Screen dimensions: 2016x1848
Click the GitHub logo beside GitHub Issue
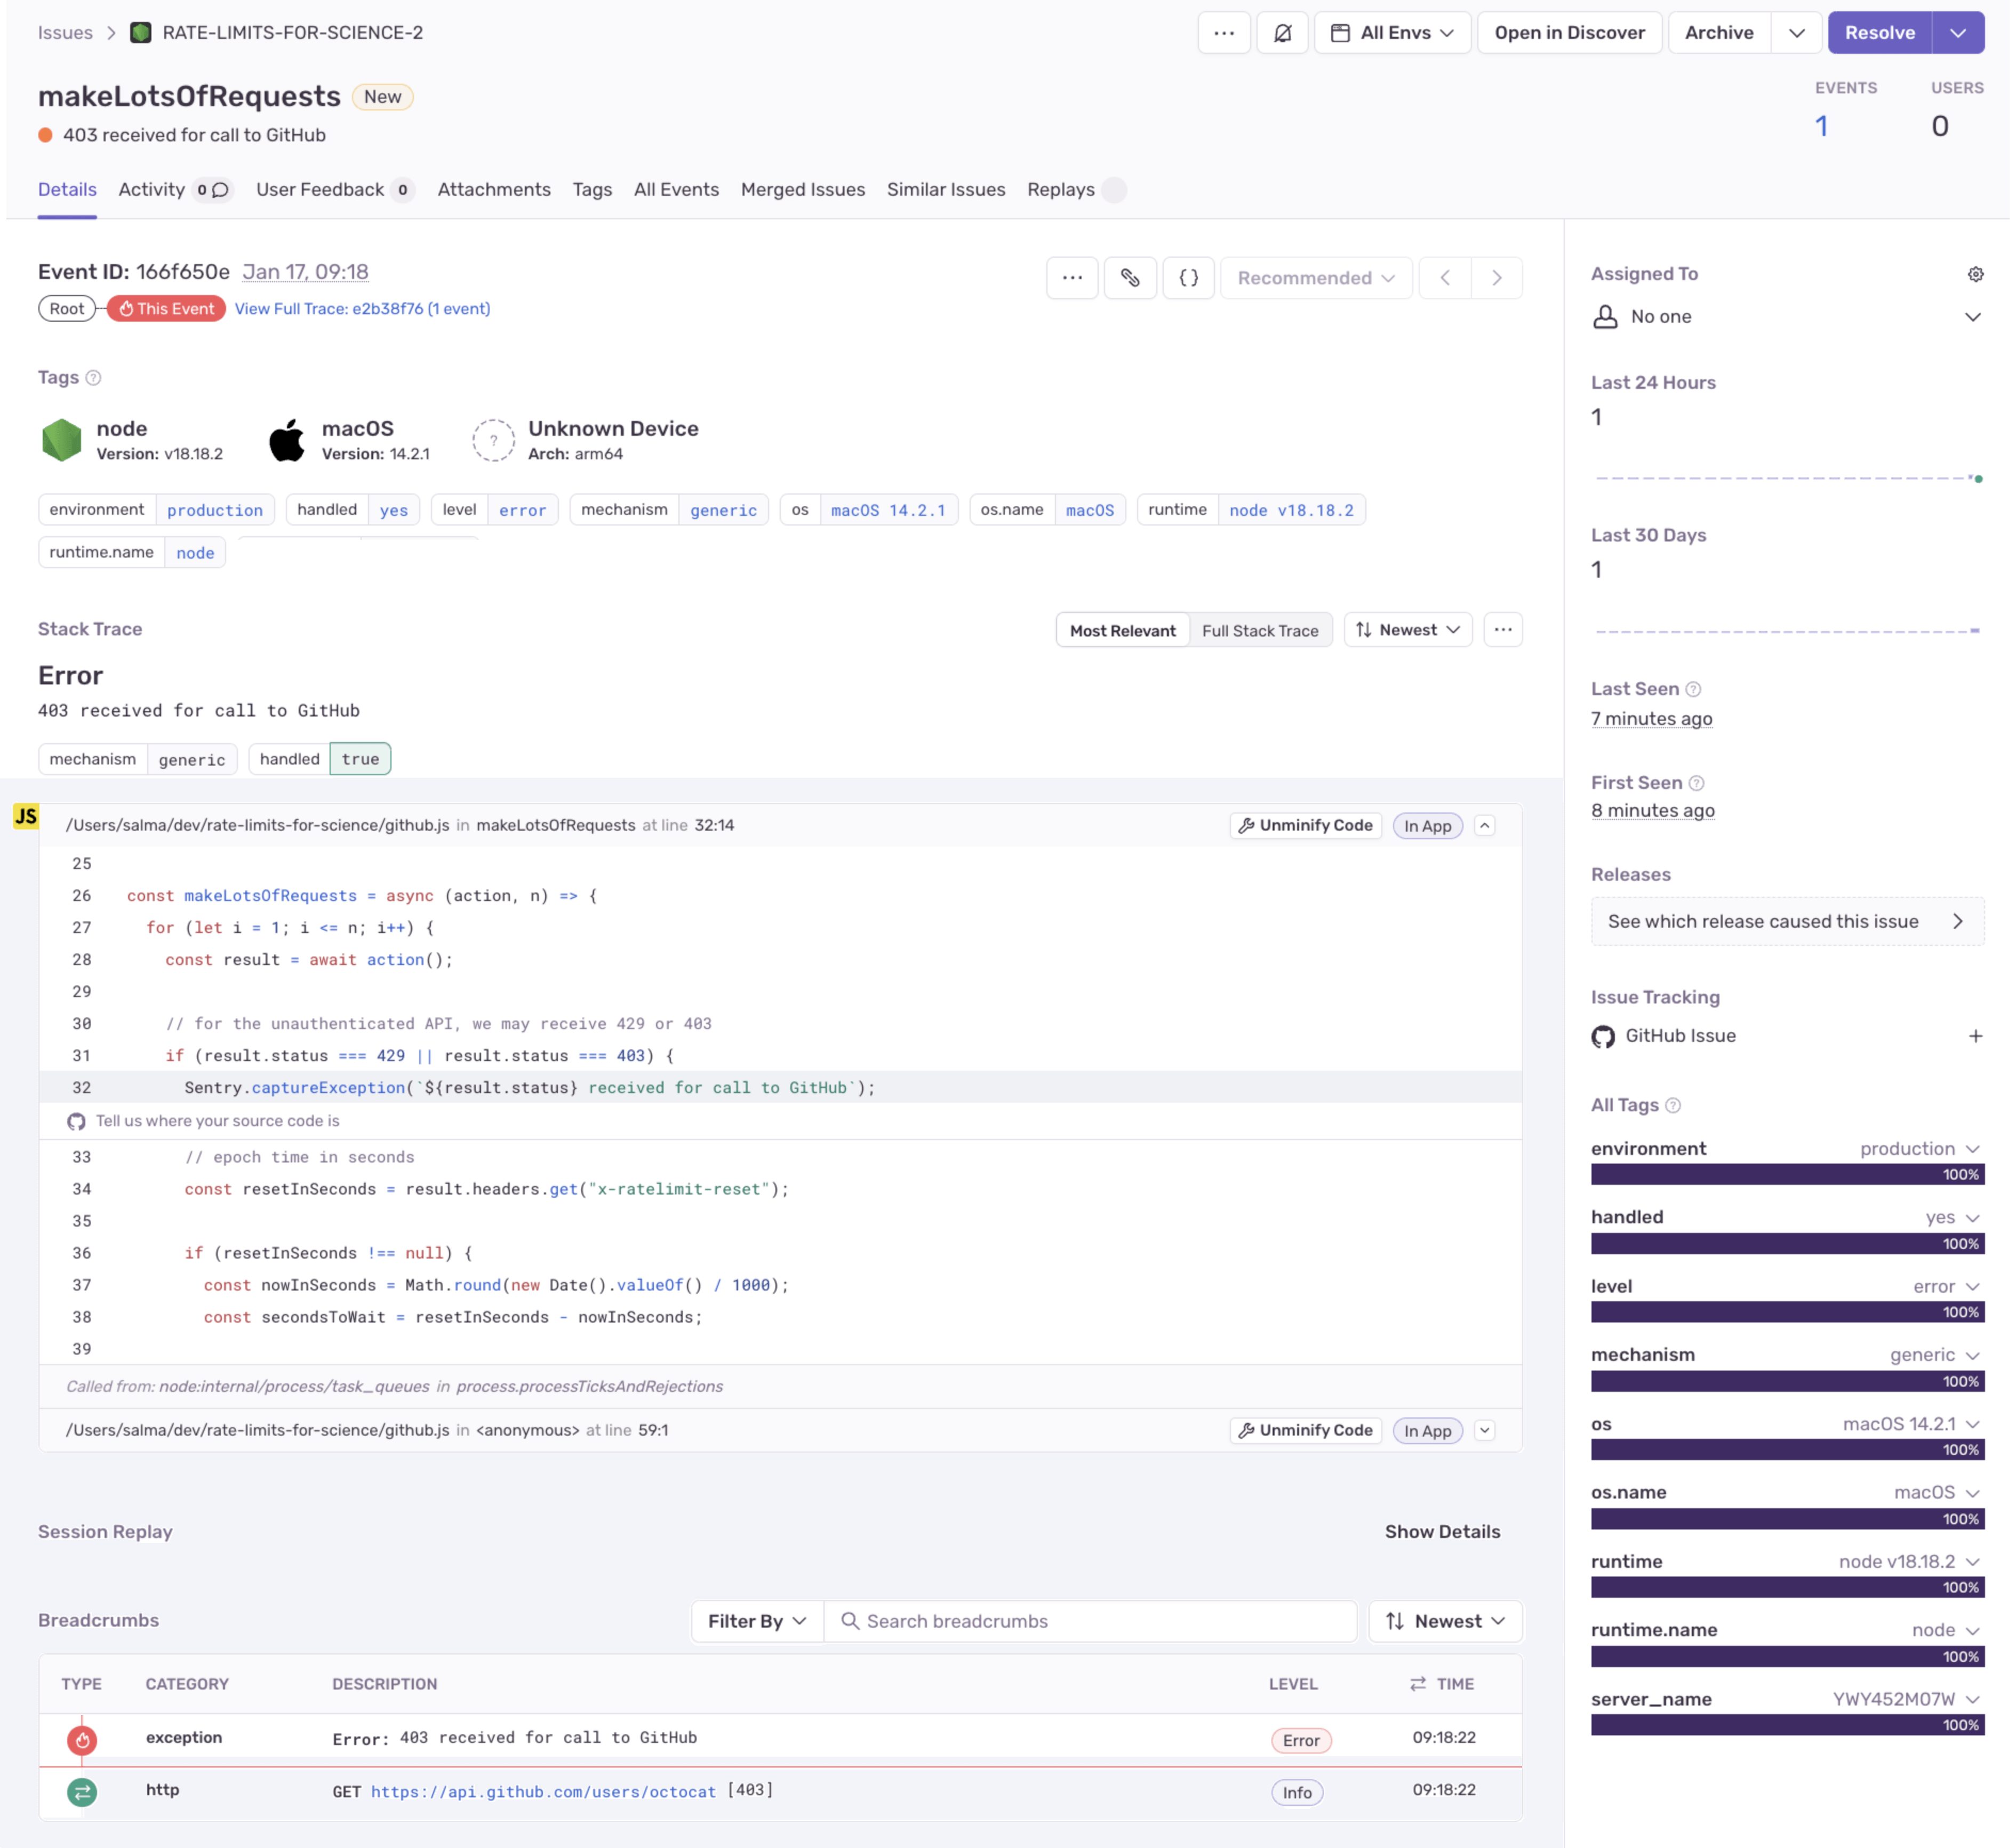tap(1603, 1037)
